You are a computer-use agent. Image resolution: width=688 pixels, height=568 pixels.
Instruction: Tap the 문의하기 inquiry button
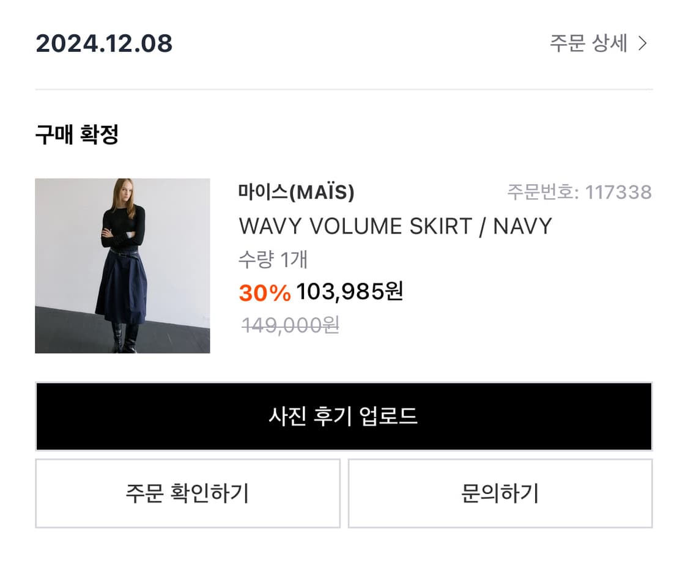500,493
